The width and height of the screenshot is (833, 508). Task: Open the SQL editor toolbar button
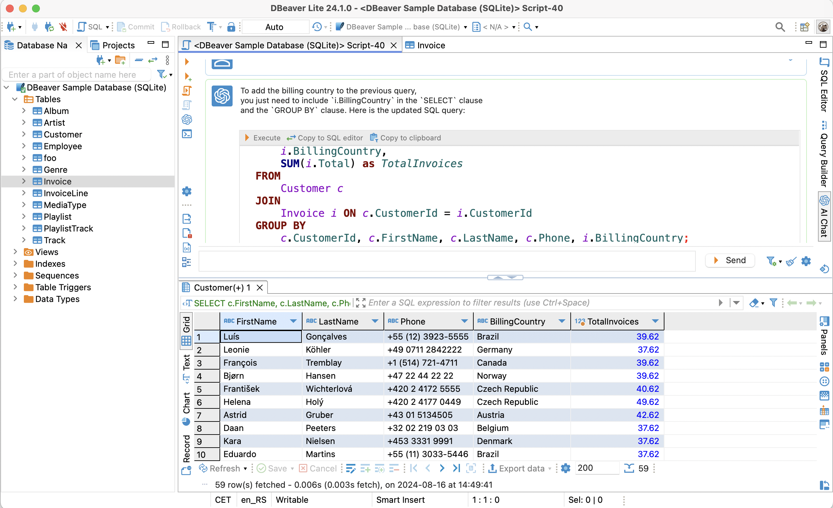[90, 27]
